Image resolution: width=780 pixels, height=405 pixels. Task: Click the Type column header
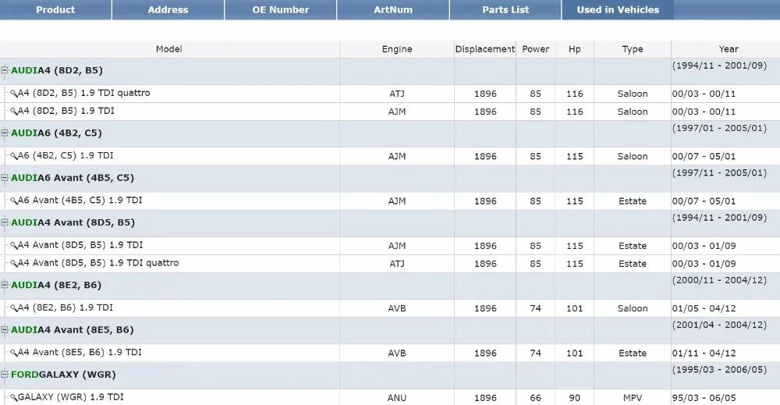pos(633,49)
